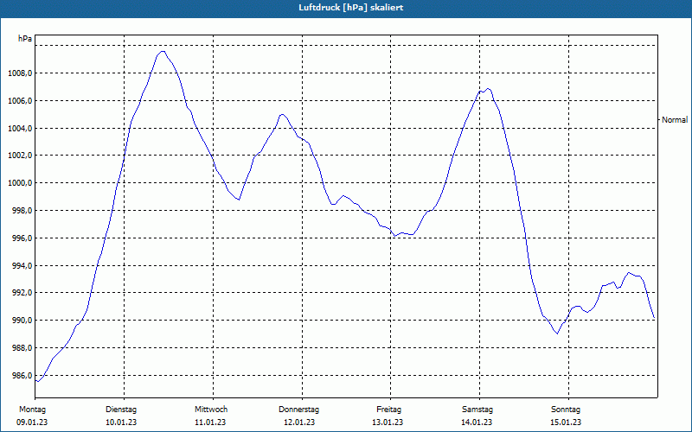Click the '1008,0' axis value
The image size is (692, 432).
pos(20,73)
